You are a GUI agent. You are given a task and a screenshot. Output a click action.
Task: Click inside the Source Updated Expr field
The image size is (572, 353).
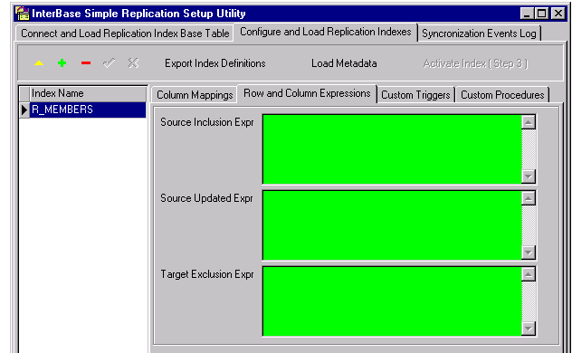(x=392, y=225)
